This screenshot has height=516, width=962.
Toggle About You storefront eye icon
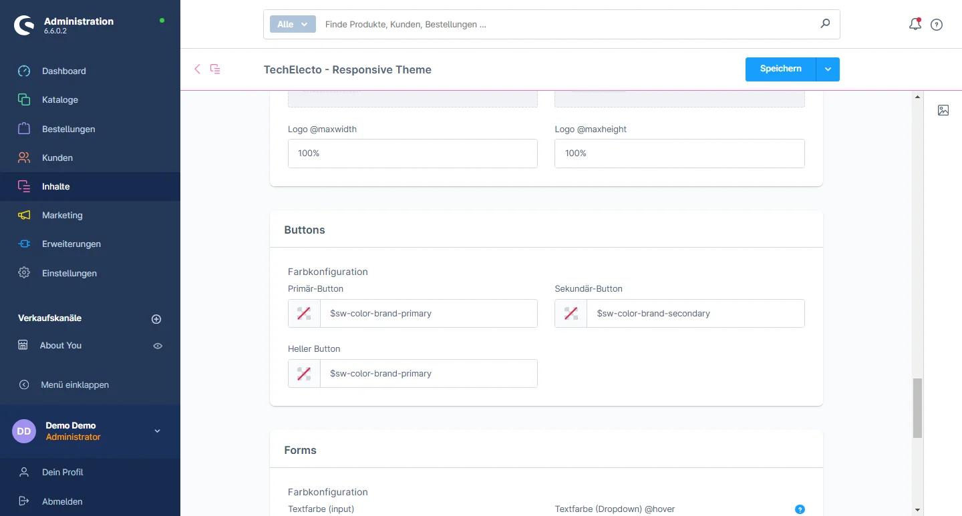[158, 346]
